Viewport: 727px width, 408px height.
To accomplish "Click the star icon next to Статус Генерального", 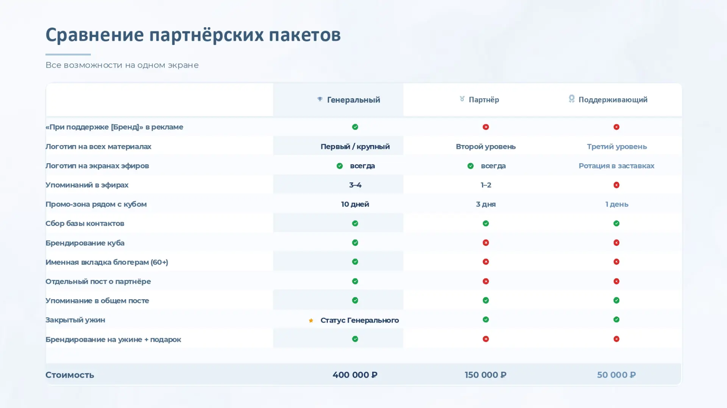I will [311, 320].
